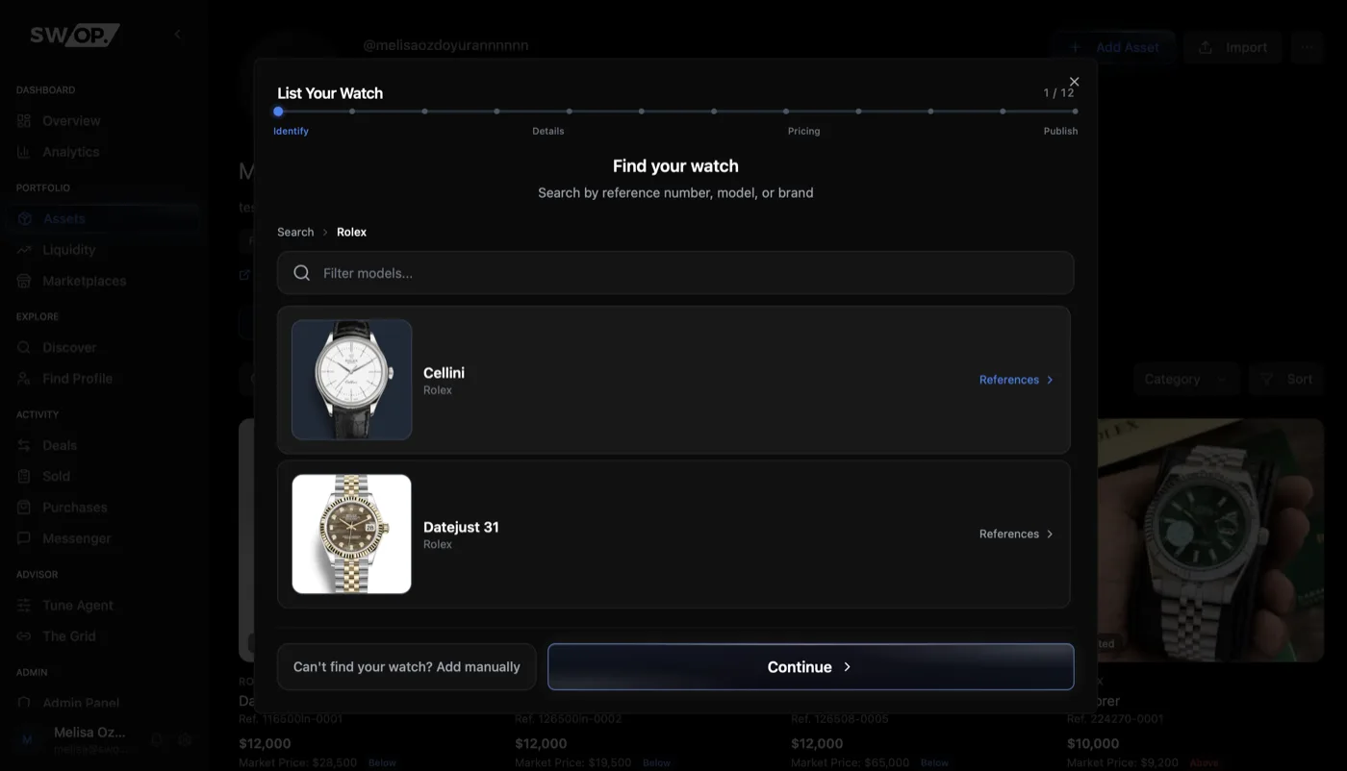Screen dimensions: 1347x771
Task: Click the Melisa Oz... profile avatar
Action: tap(27, 739)
